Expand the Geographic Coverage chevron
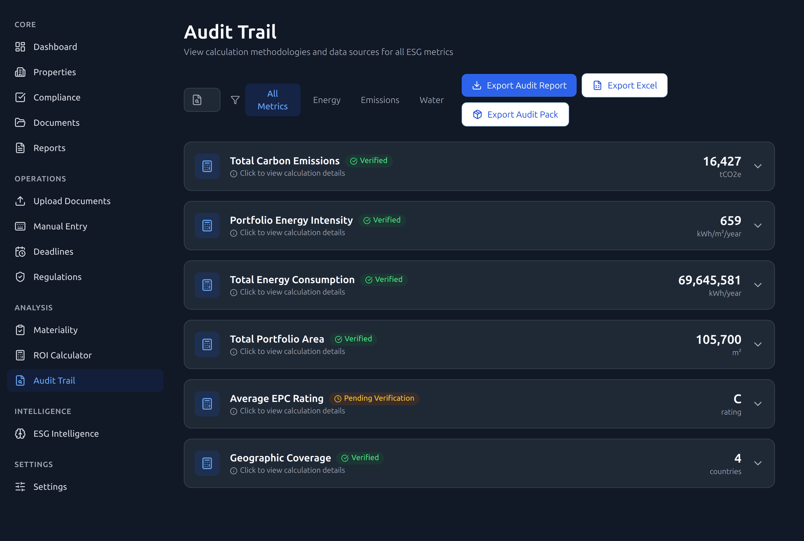Viewport: 804px width, 541px height. (758, 463)
